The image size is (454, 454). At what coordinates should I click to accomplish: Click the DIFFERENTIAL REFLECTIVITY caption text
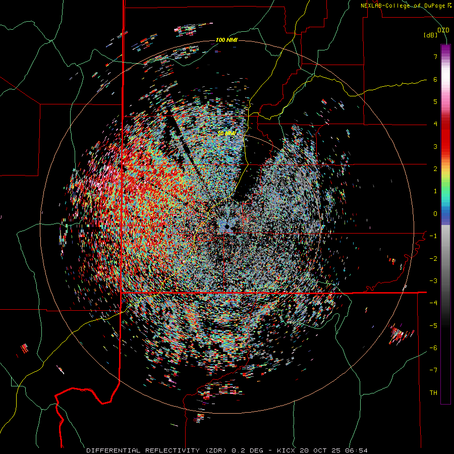pos(143,450)
